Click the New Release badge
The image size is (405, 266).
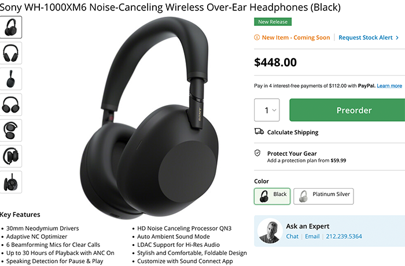point(273,22)
